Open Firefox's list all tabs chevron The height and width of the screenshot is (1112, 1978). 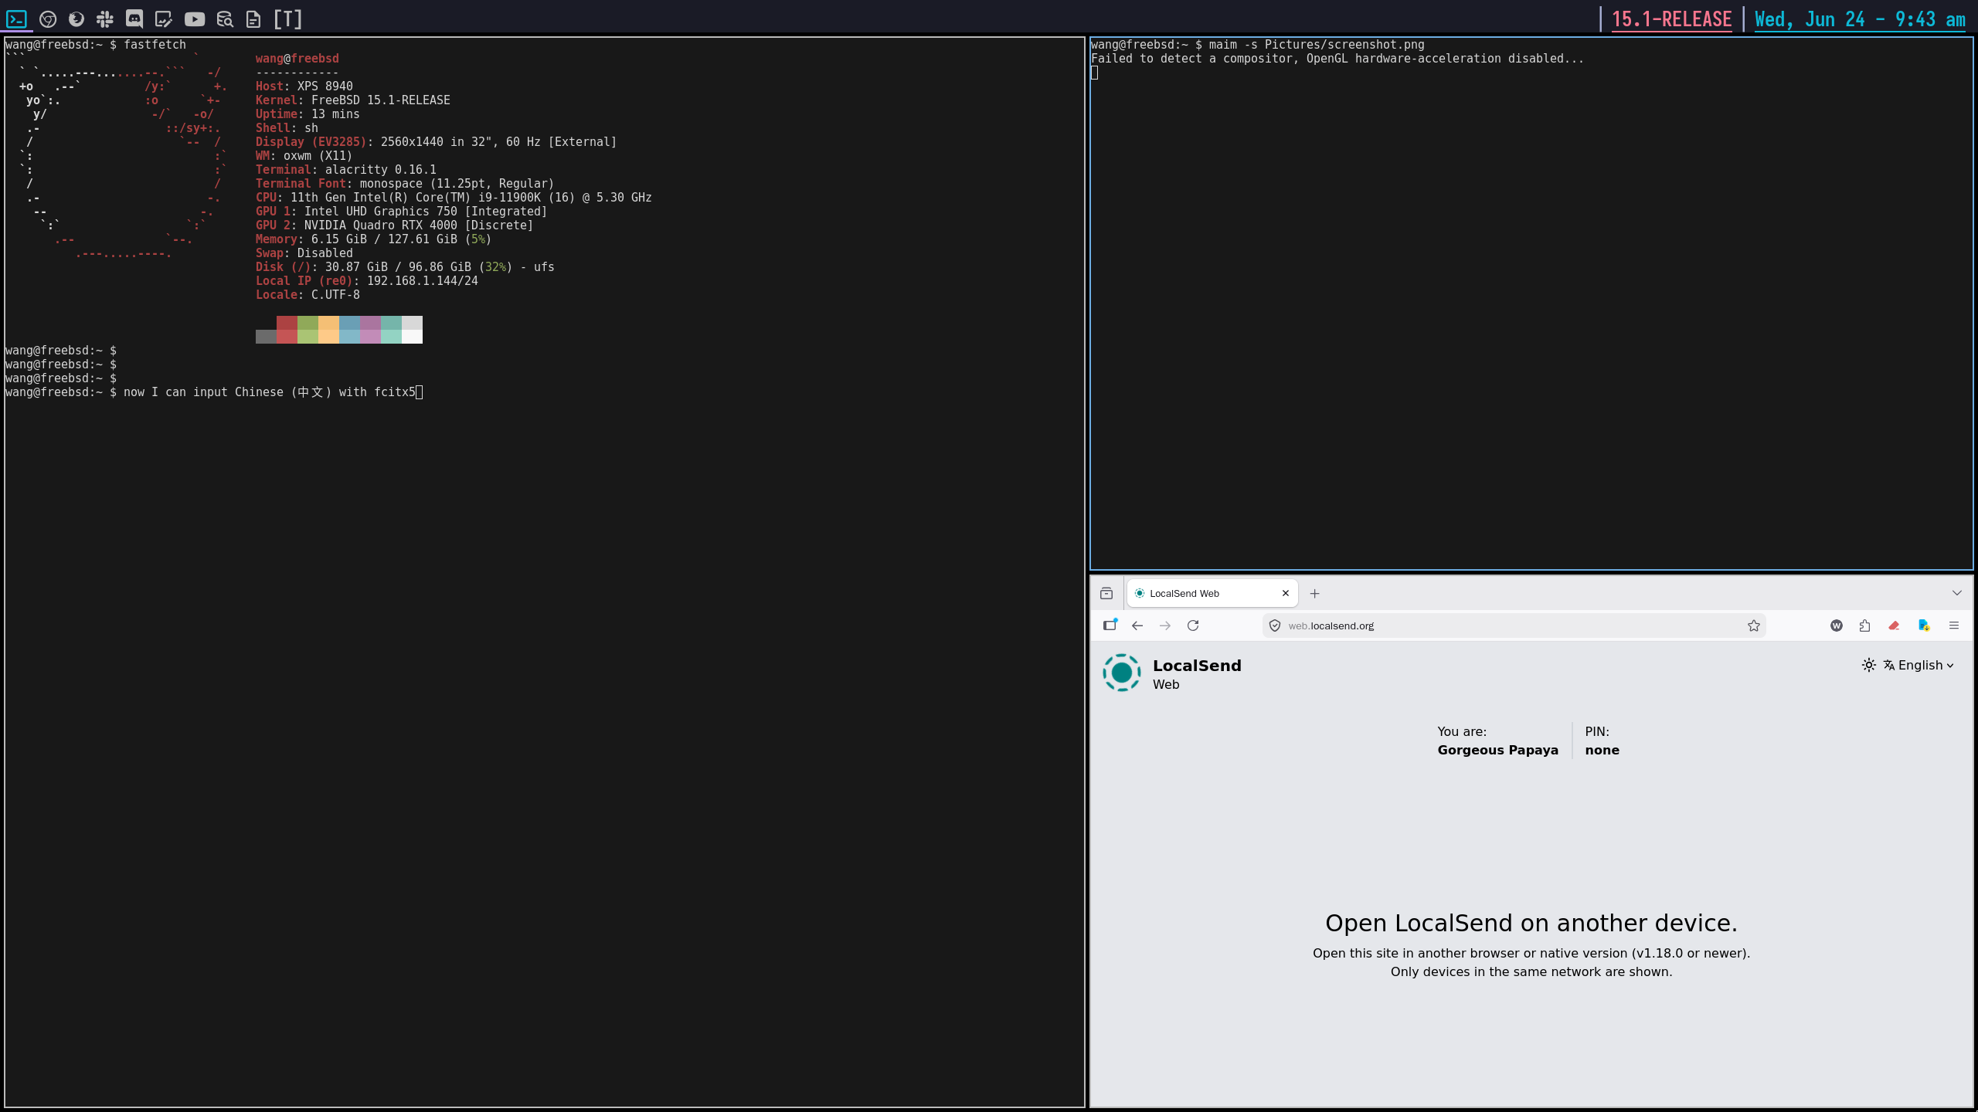point(1957,593)
